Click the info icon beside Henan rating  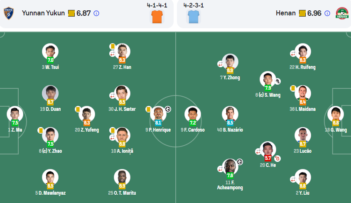pos(327,13)
